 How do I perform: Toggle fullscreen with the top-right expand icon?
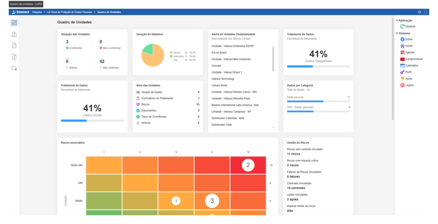tap(425, 12)
